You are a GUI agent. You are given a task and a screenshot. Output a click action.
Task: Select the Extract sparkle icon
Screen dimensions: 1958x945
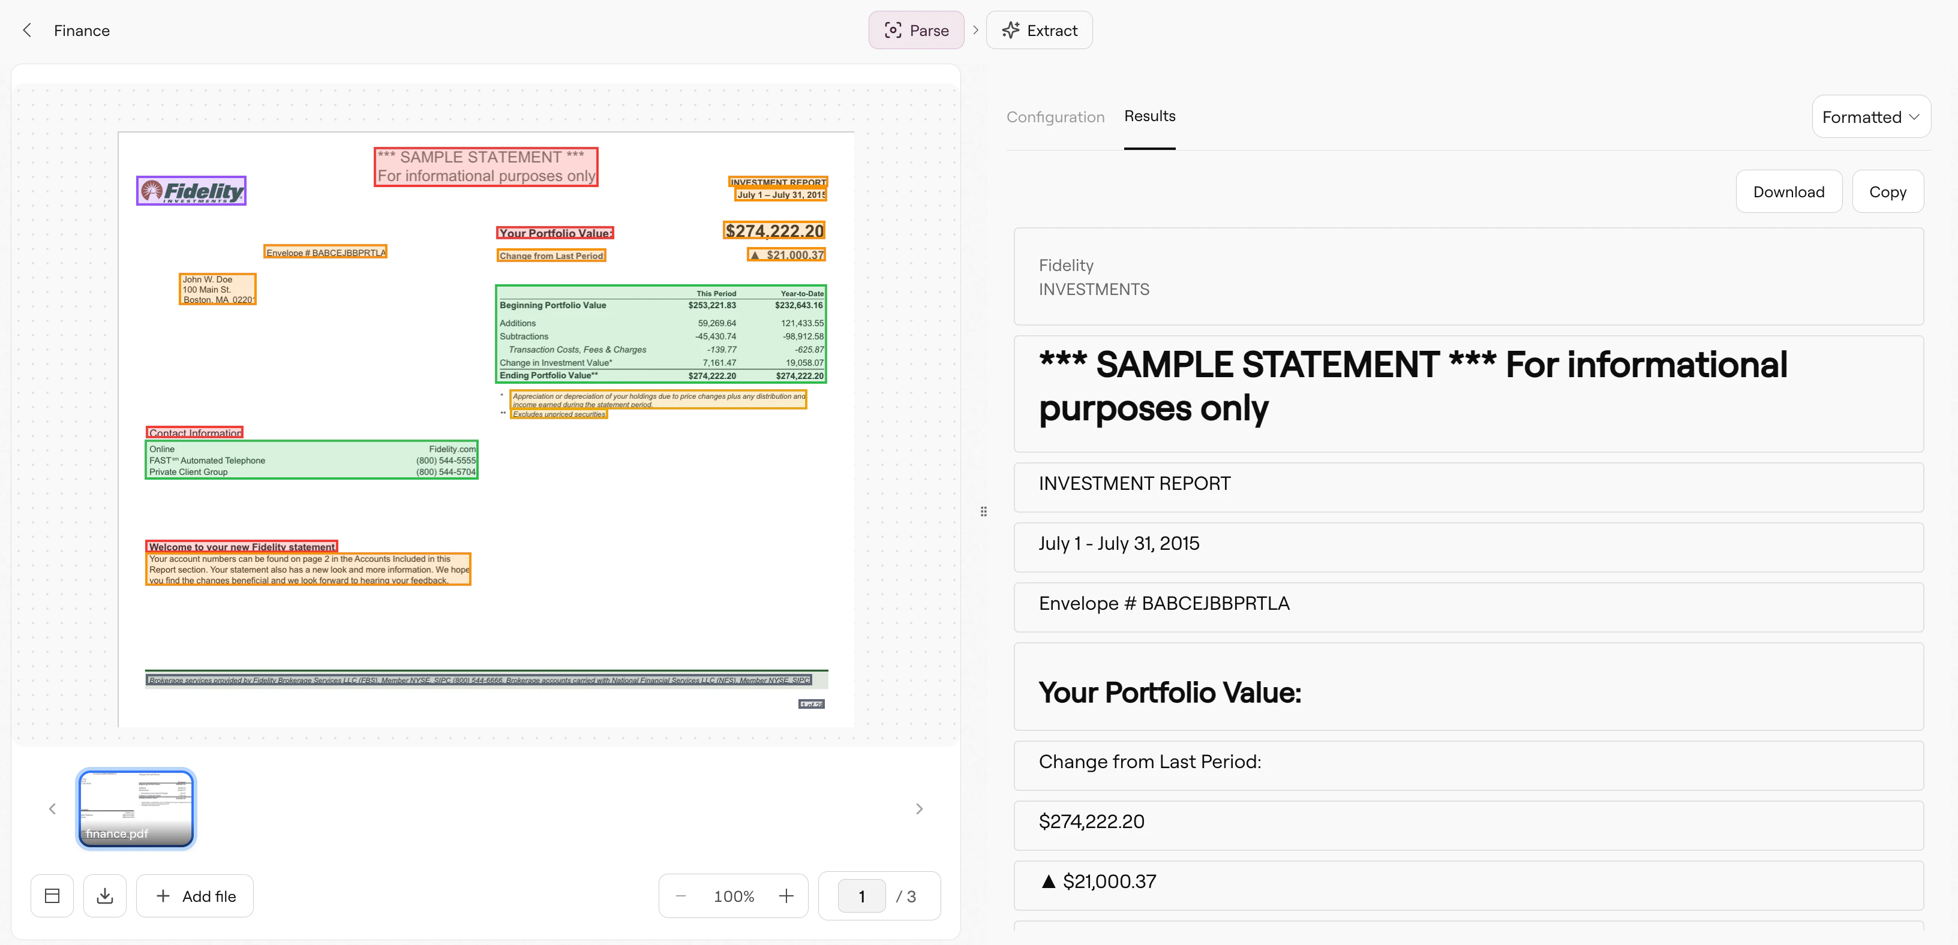click(x=1011, y=29)
